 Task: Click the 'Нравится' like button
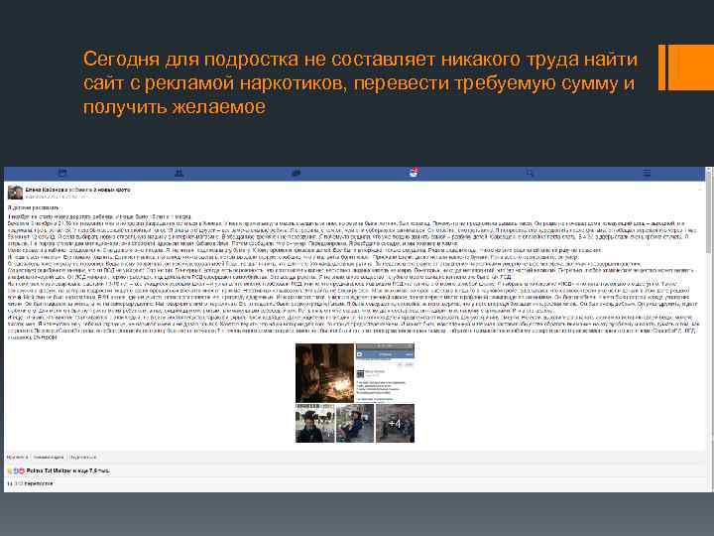click(x=17, y=457)
